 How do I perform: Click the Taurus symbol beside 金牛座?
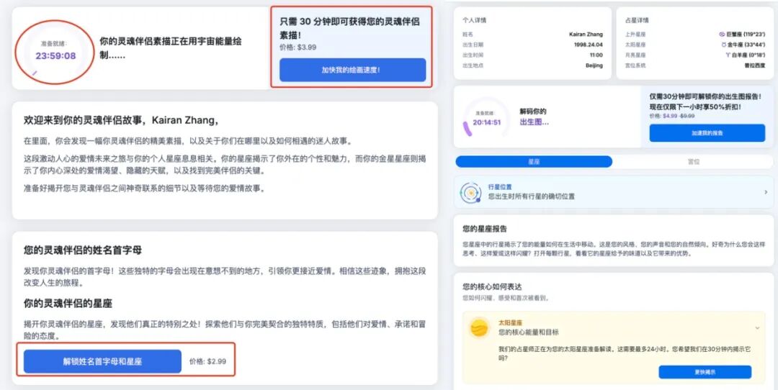click(x=723, y=44)
